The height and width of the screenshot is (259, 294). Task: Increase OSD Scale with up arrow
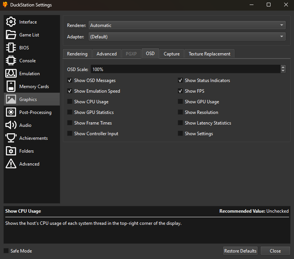pyautogui.click(x=283, y=67)
